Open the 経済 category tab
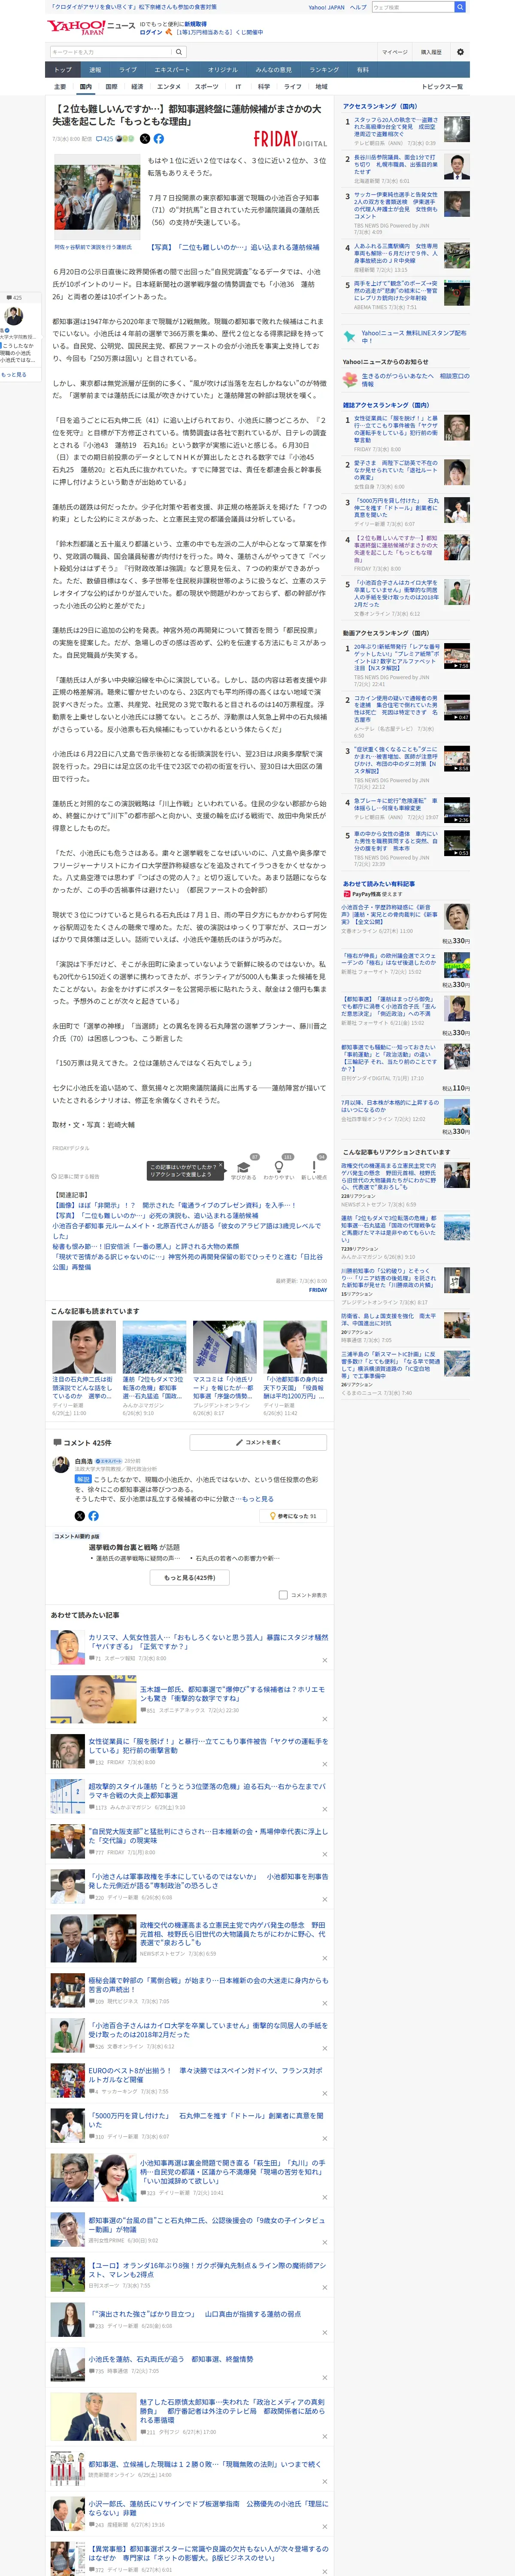 pyautogui.click(x=137, y=87)
